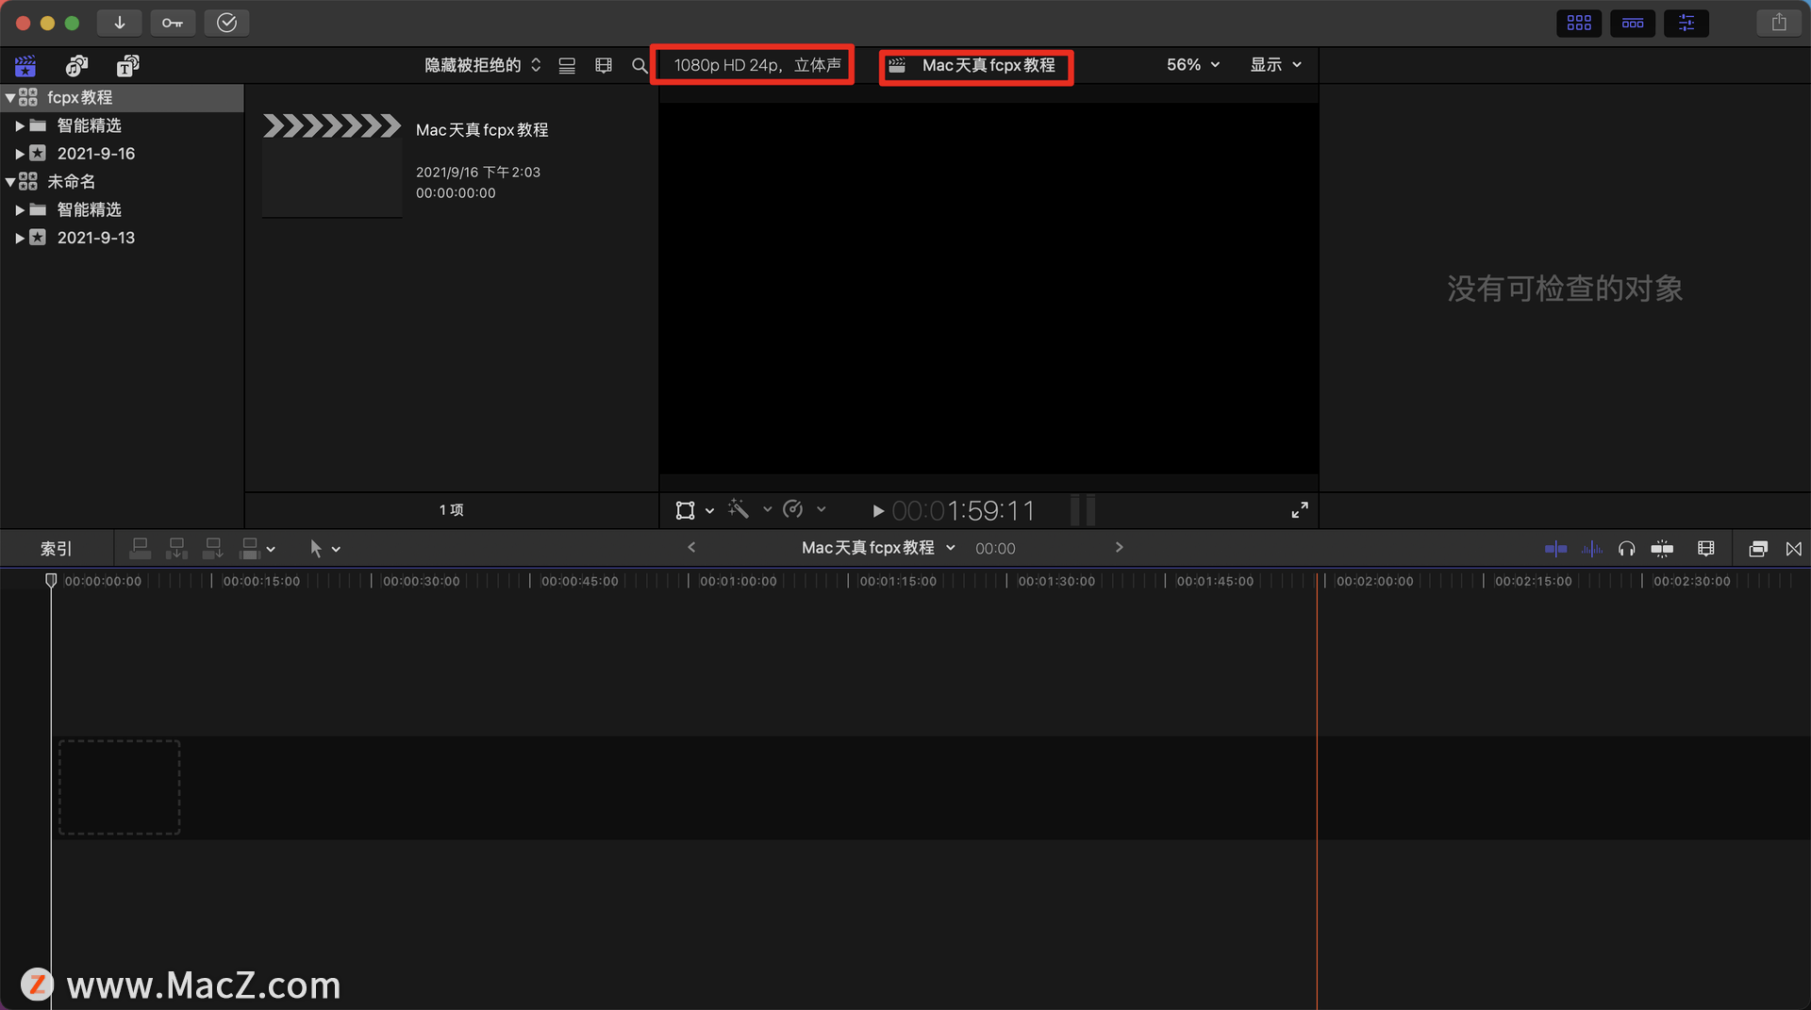Open Photos and Audio sidebar icon
The image size is (1811, 1010).
[x=76, y=65]
